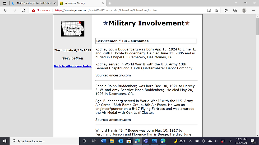This screenshot has width=259, height=145.
Task: Show hidden system tray icons
Action: click(191, 141)
